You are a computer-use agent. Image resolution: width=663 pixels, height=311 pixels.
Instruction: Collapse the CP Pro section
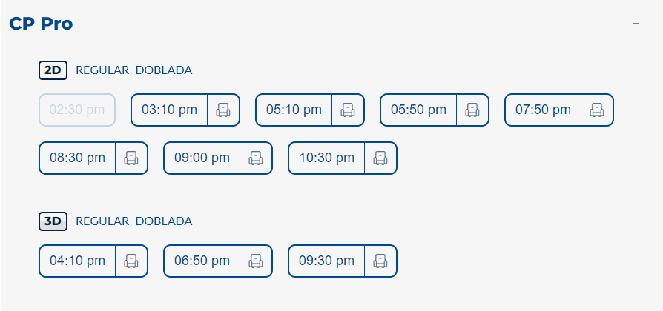[x=636, y=24]
